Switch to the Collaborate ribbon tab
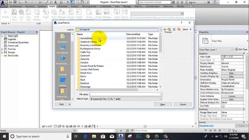Screen dimensions: 249x140 tap(105, 6)
